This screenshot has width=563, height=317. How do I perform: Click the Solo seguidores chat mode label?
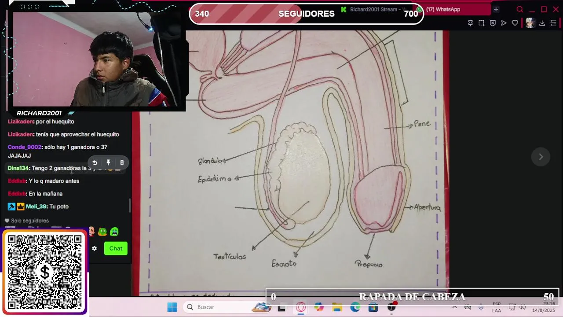pos(30,221)
